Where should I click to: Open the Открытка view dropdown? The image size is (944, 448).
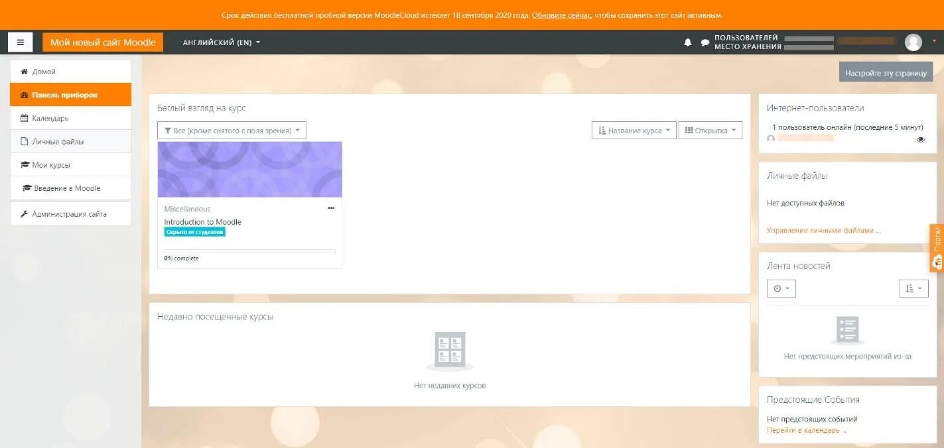710,131
